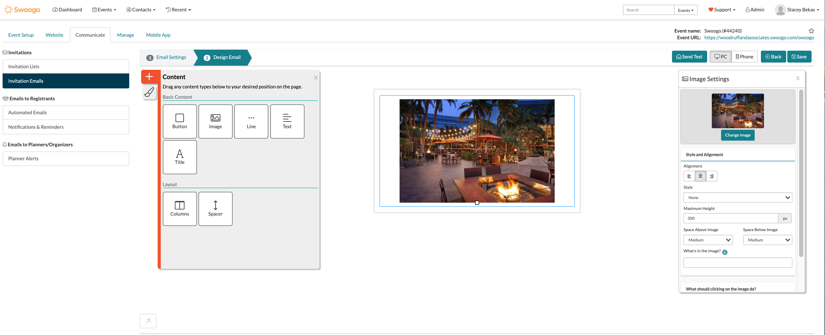
Task: Open Notifications & Reminders
Action: (x=66, y=127)
